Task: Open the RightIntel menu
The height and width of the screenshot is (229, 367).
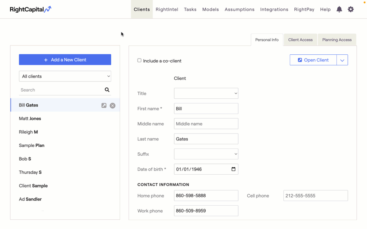Action: 167,9
